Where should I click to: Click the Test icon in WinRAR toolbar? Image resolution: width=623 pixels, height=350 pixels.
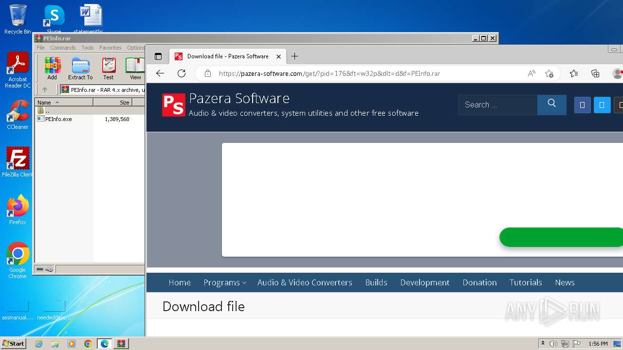click(x=109, y=69)
